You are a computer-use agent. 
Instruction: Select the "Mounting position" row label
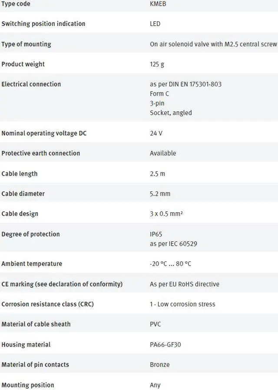coord(27,385)
